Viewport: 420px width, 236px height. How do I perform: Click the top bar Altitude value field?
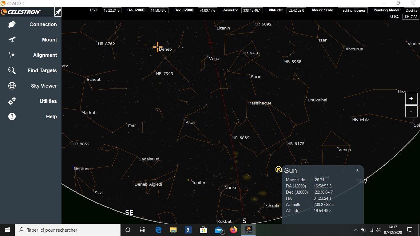coord(296,10)
